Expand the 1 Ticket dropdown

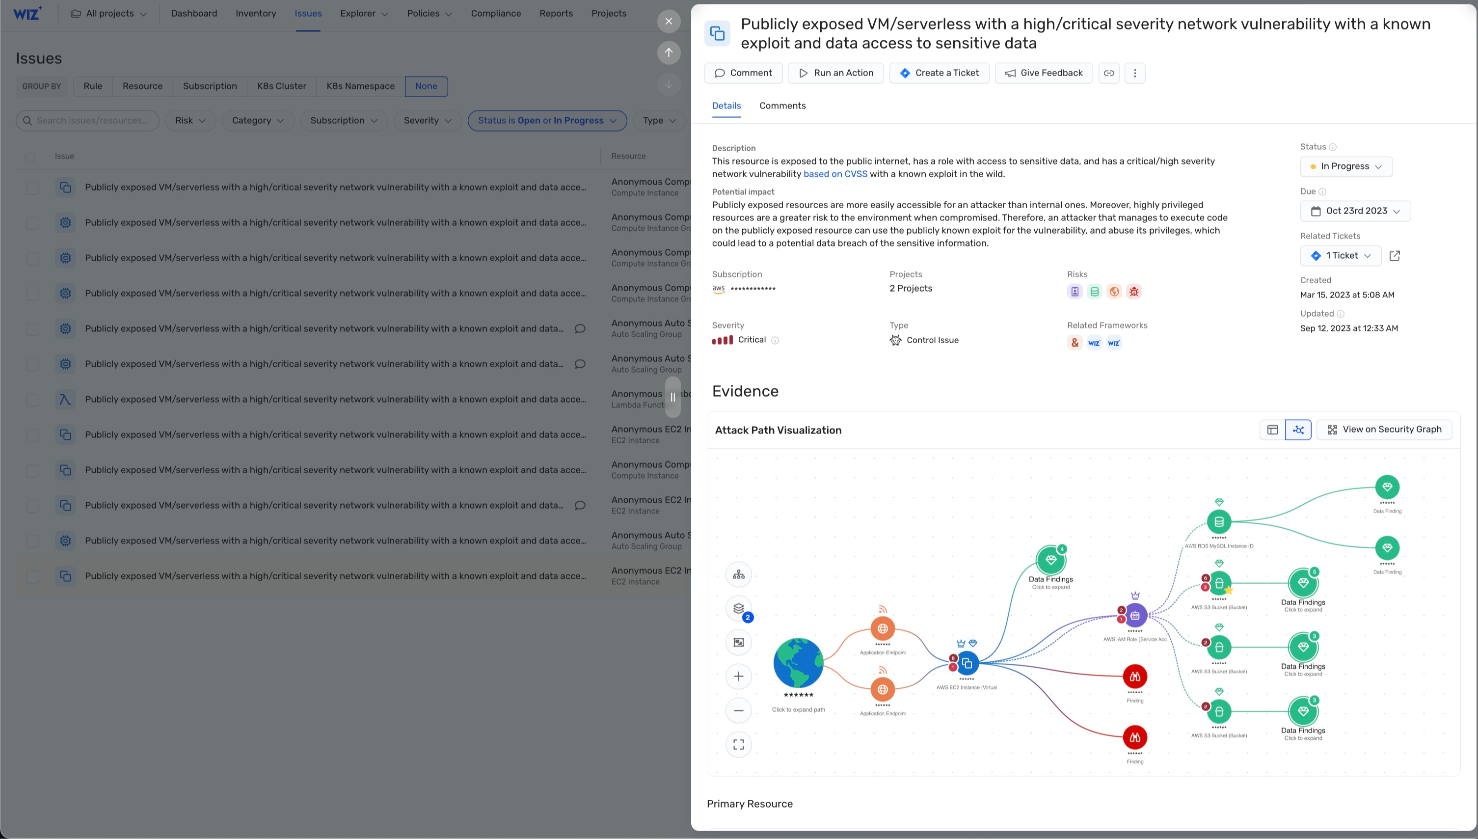tap(1341, 256)
